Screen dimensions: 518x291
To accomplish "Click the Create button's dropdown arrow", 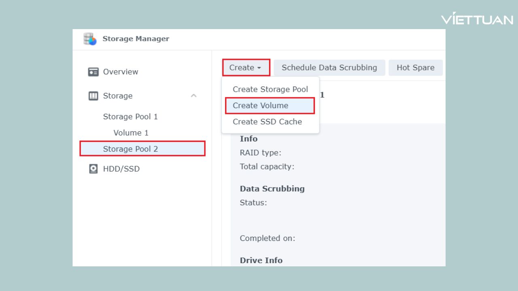I will [x=259, y=68].
